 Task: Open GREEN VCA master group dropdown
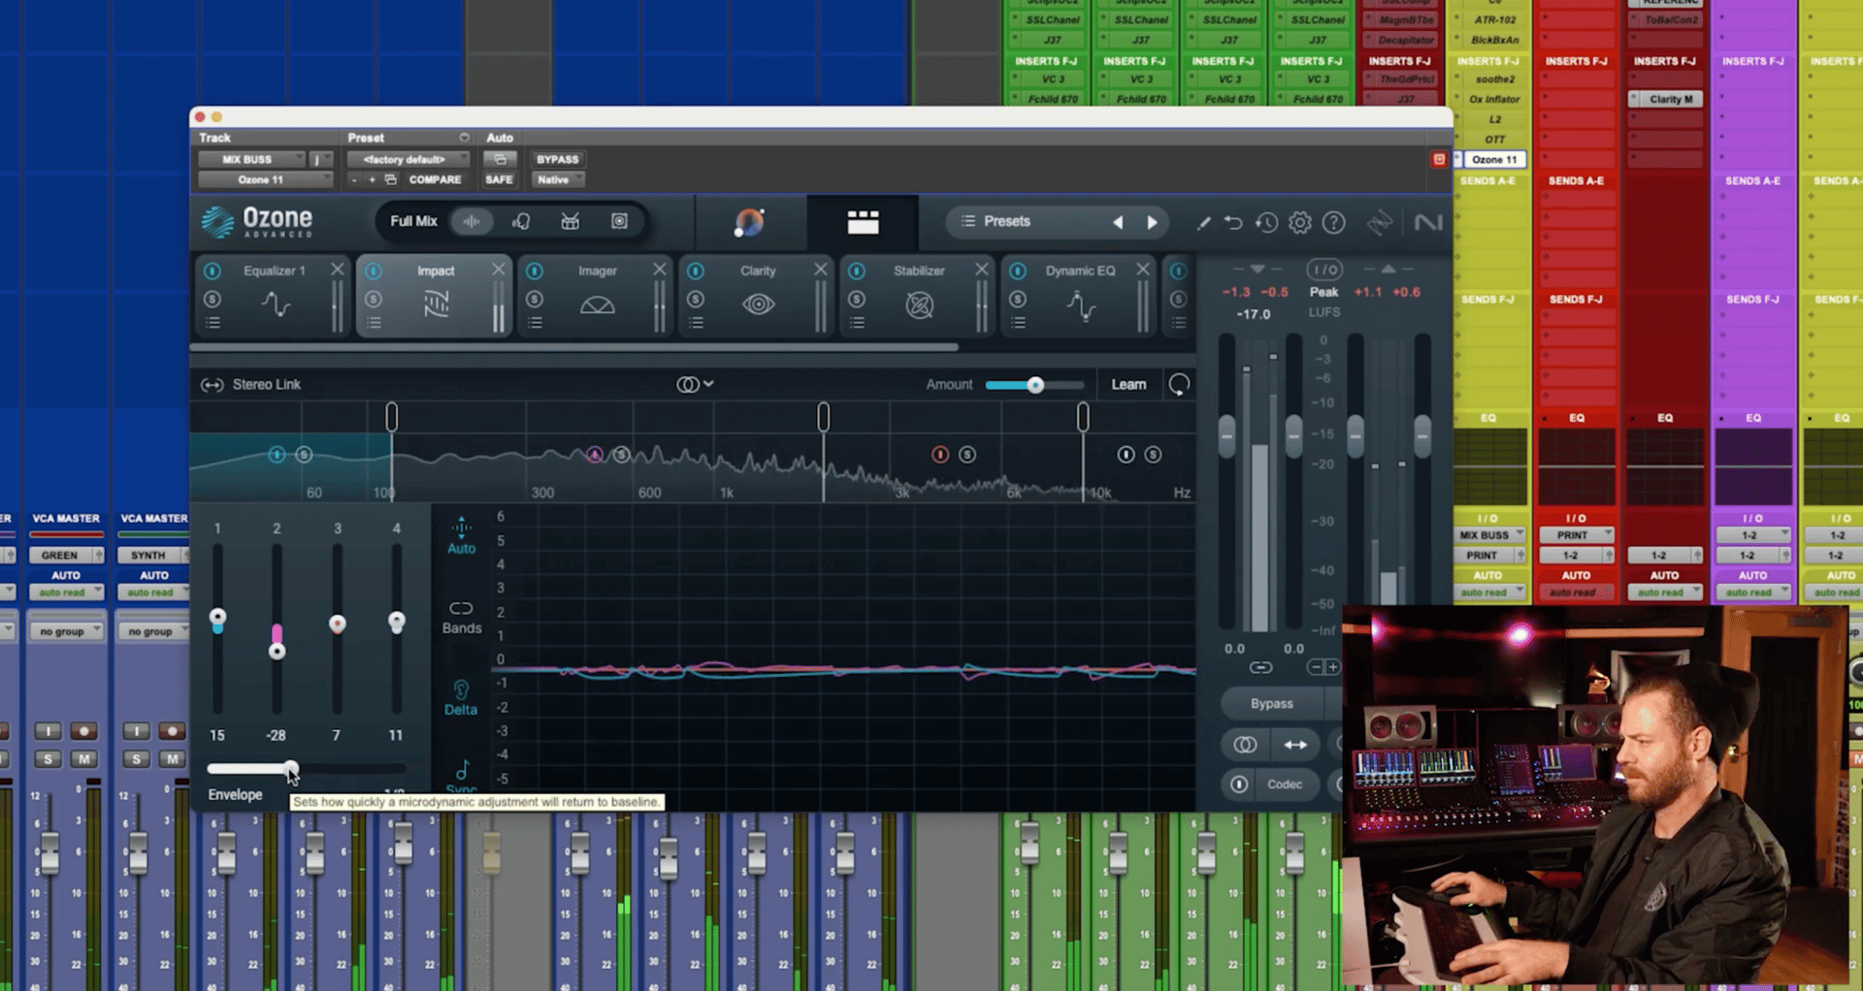(67, 555)
